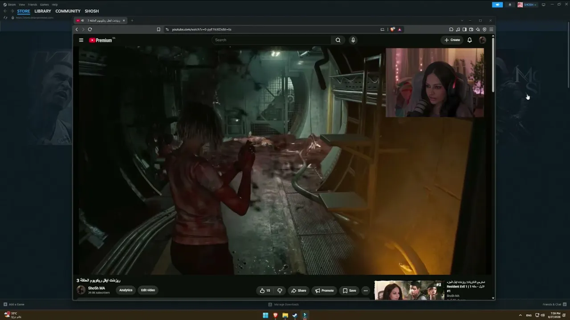Go back in the browser window
The image size is (570, 320).
(77, 29)
